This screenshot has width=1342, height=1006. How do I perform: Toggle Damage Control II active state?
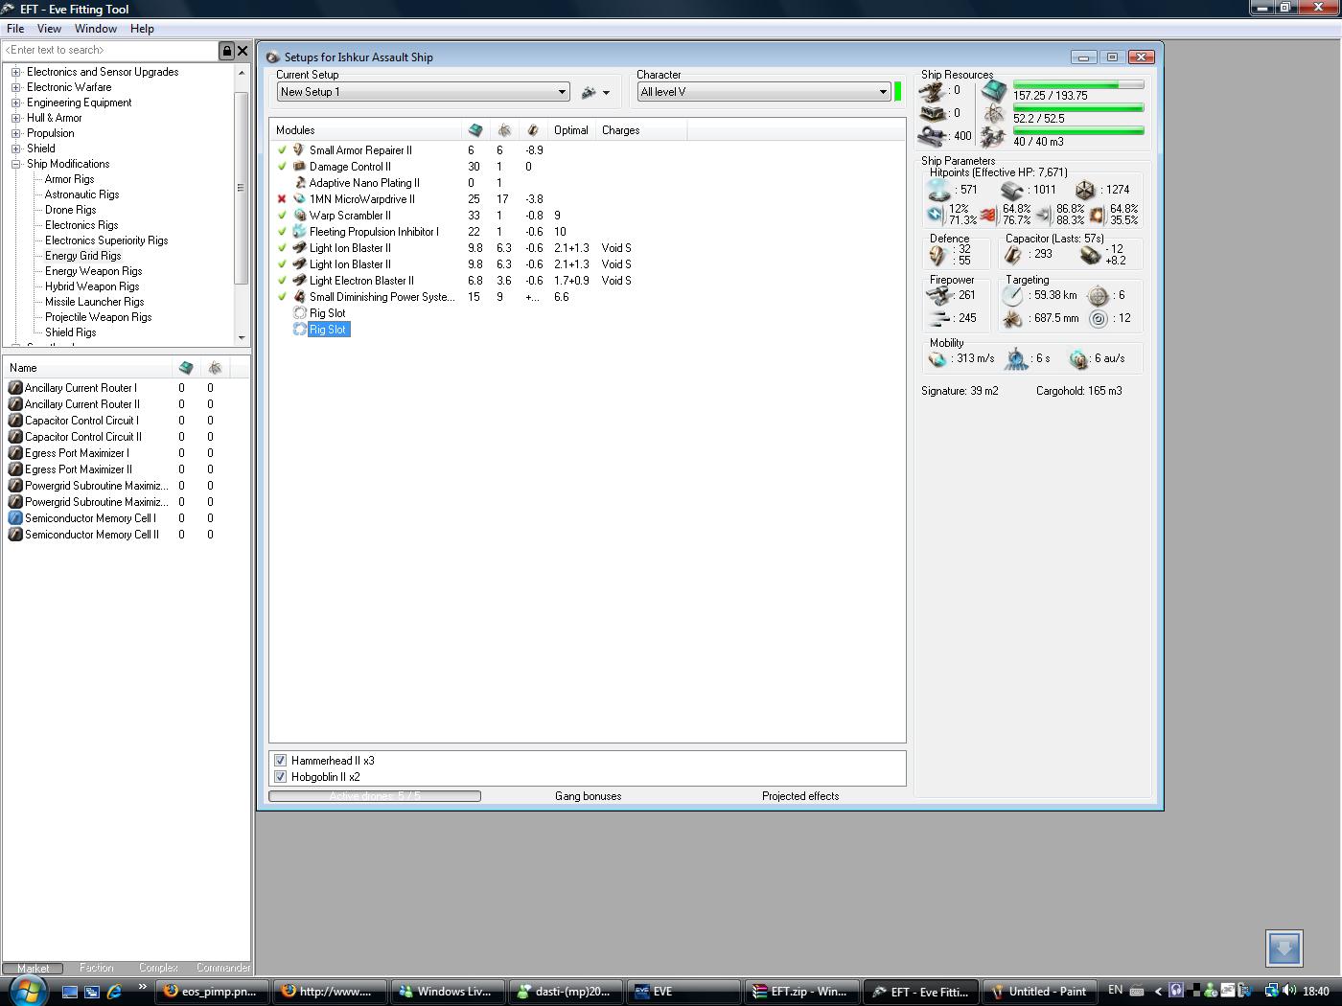coord(282,167)
